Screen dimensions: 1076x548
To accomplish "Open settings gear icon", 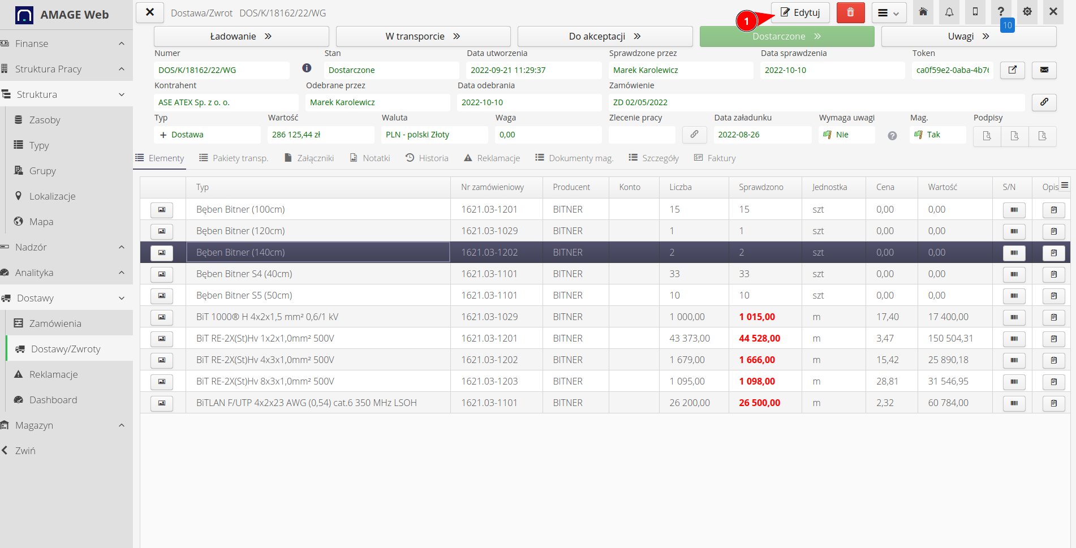I will point(1027,12).
